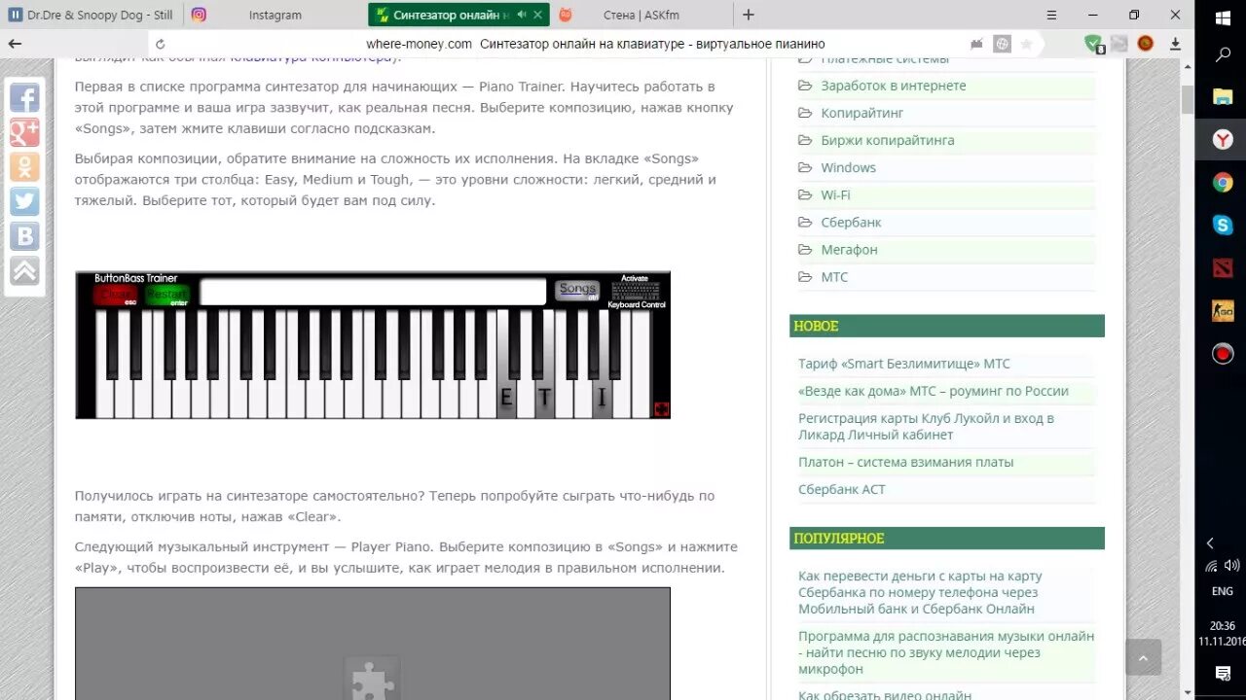Open Сбербанк category link

click(851, 222)
